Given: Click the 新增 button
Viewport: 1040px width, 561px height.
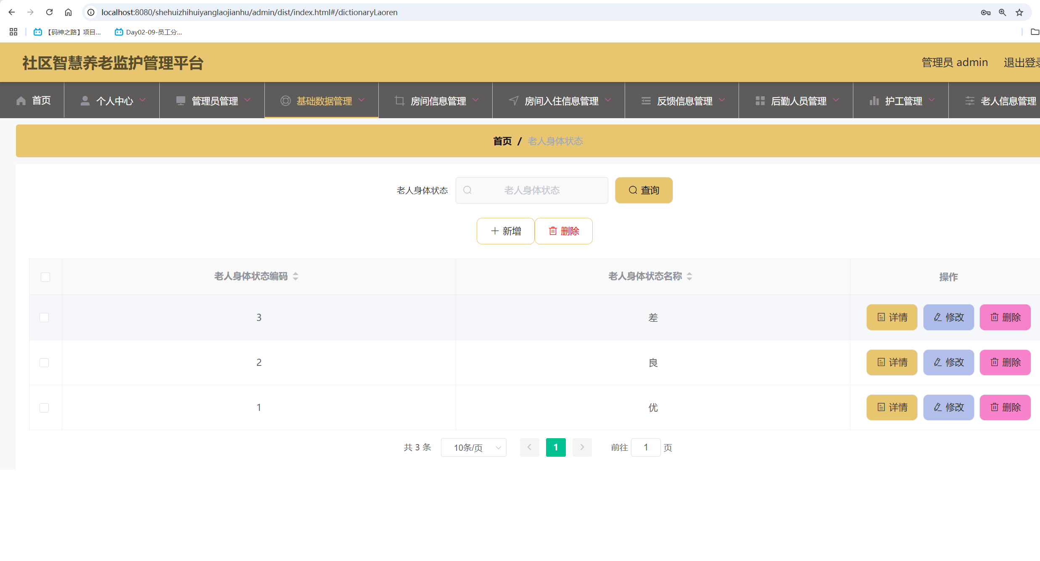Looking at the screenshot, I should [505, 231].
